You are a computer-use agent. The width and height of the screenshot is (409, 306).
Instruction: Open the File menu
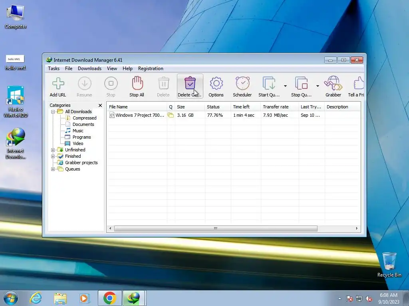point(69,69)
